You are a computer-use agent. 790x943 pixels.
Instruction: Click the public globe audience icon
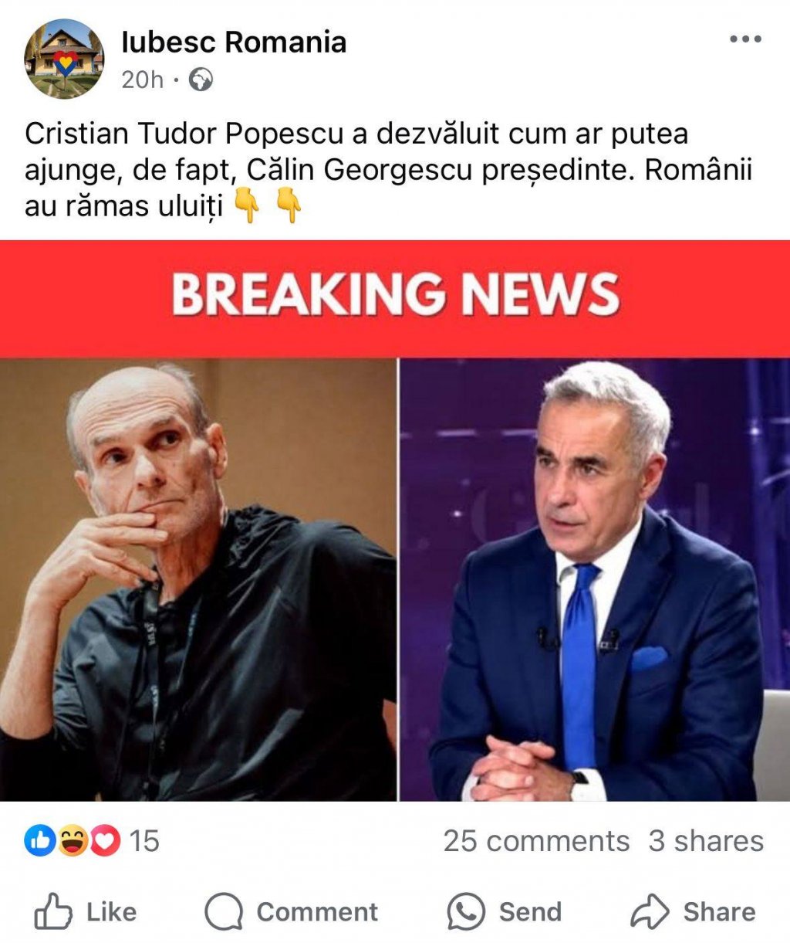coord(201,80)
